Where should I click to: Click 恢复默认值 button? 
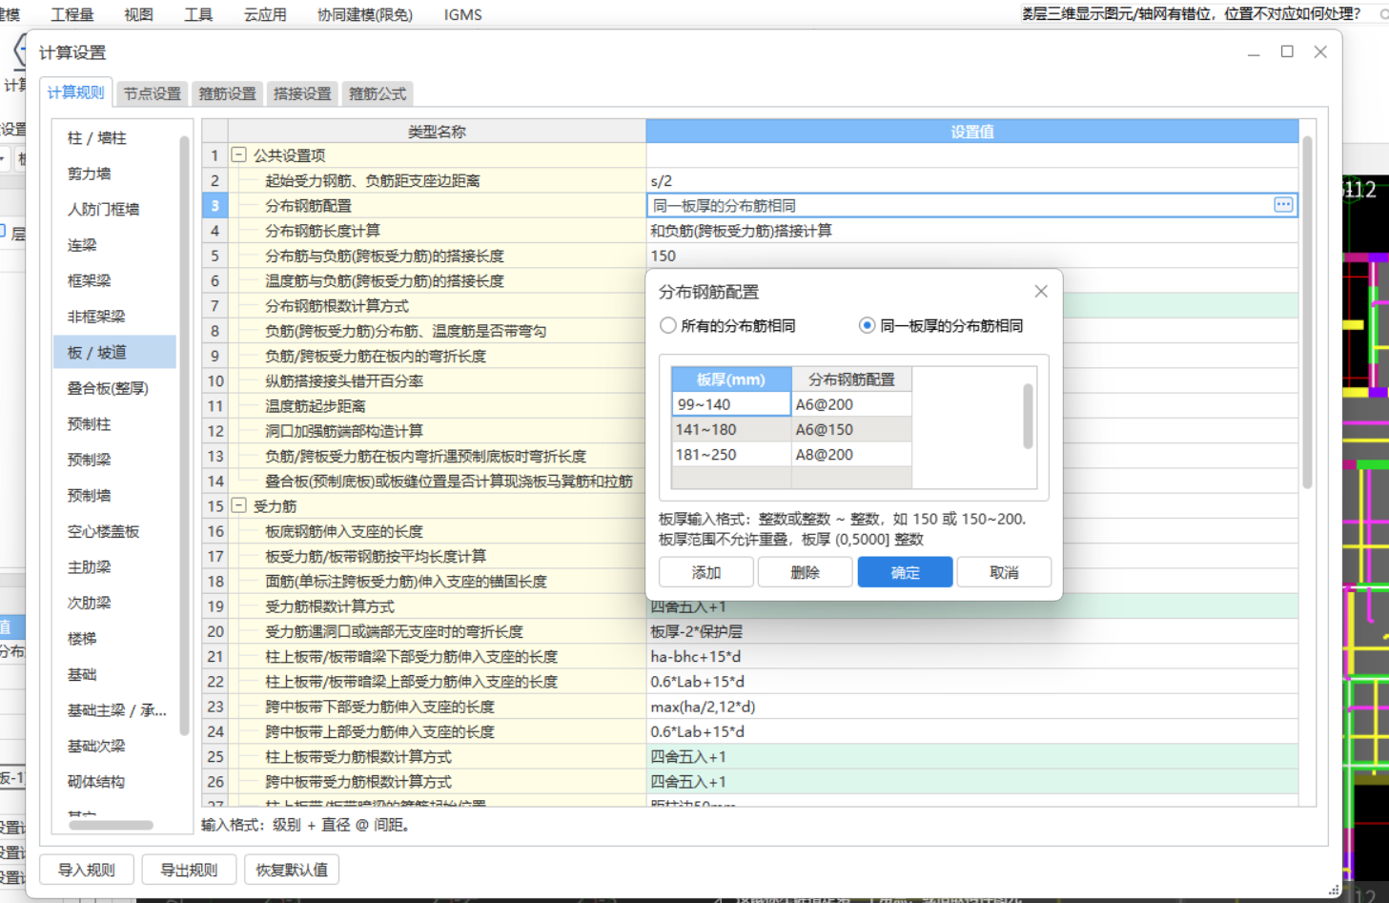coord(292,870)
